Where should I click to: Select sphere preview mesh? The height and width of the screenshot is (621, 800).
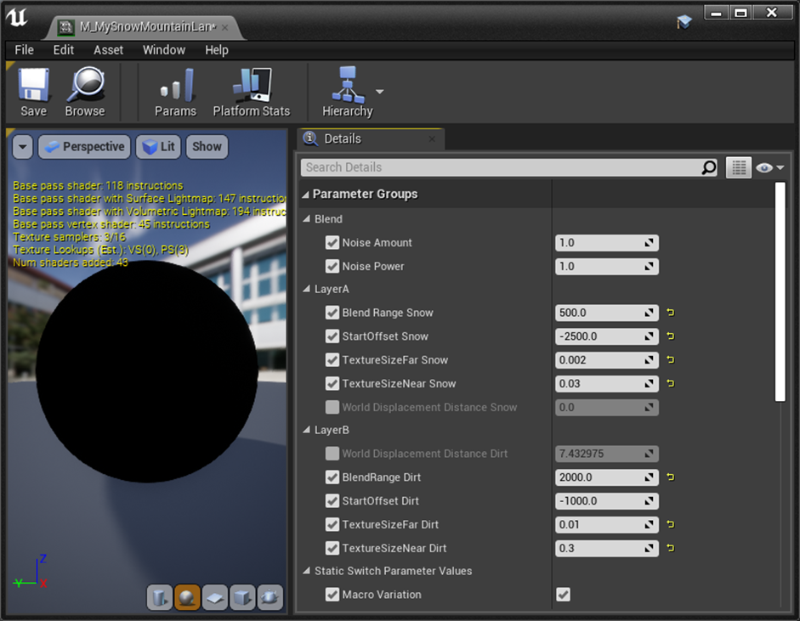(x=187, y=597)
